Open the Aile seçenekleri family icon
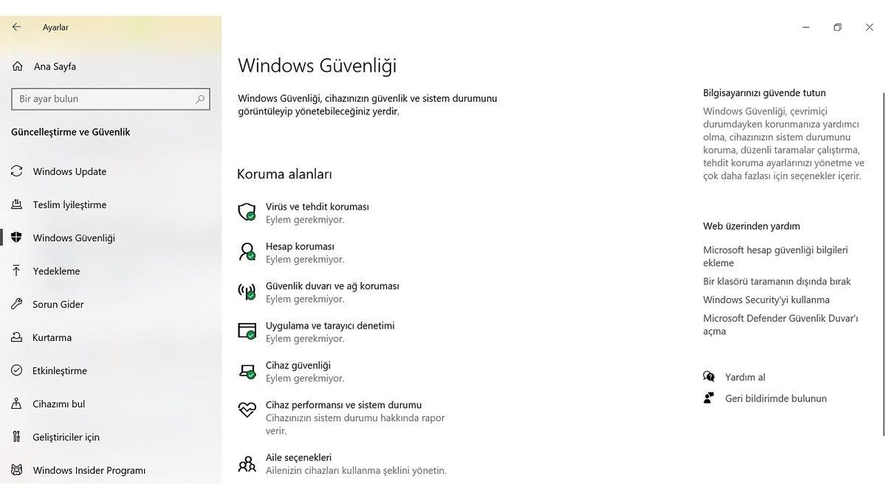Image resolution: width=886 pixels, height=498 pixels. pos(247,463)
